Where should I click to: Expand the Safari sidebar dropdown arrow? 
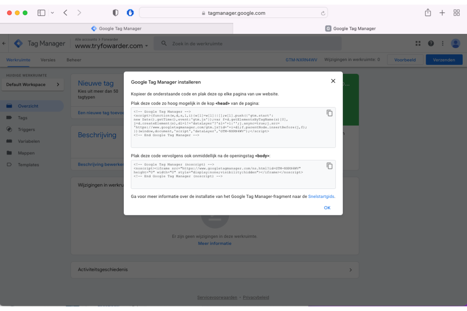(x=53, y=13)
